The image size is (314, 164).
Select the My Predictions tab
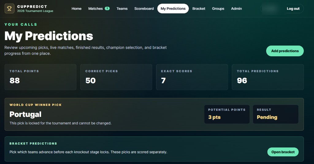(173, 9)
